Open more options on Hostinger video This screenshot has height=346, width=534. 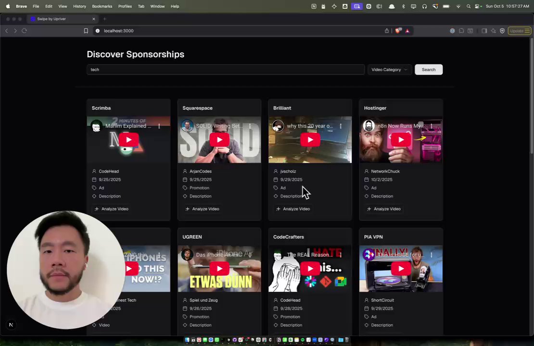tap(432, 126)
